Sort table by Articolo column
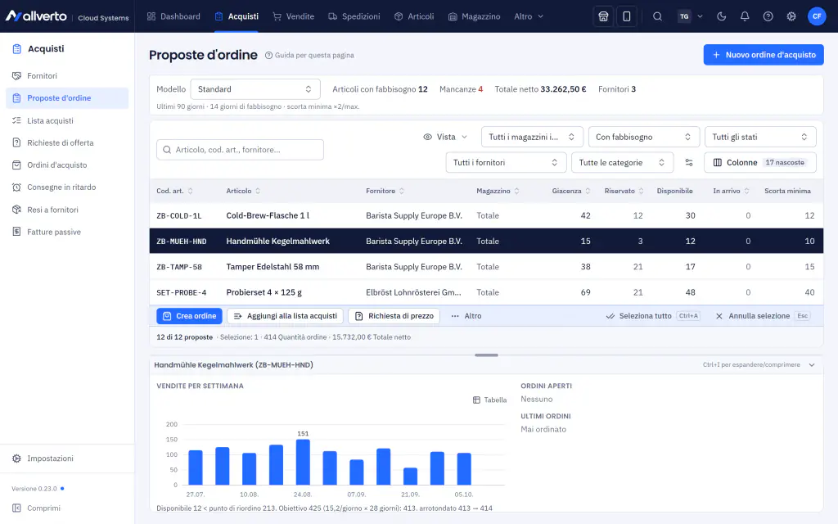This screenshot has width=838, height=524. [243, 191]
